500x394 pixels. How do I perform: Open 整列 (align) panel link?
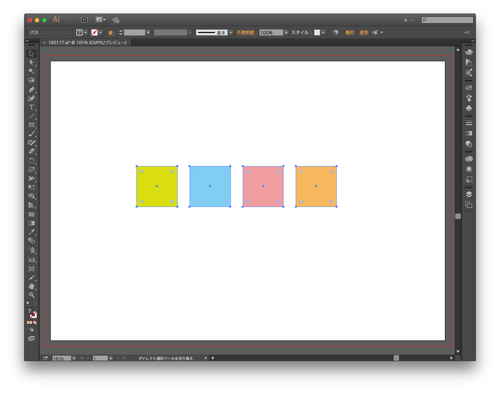tap(350, 32)
